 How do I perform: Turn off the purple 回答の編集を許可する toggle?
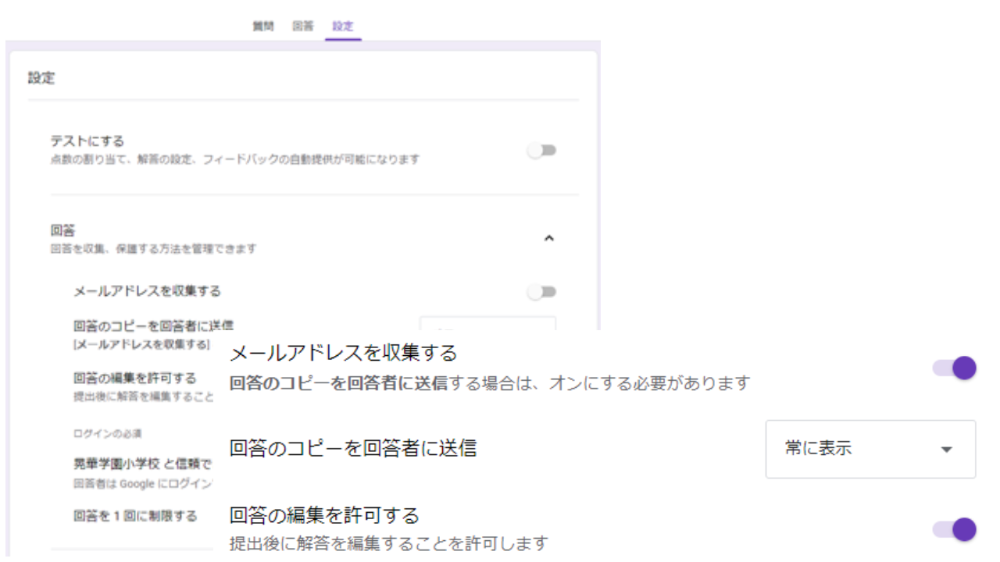[x=955, y=529]
